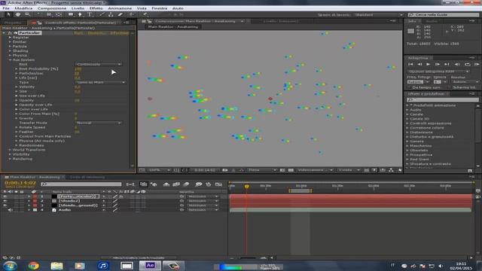
Task: Click the Particular layer color label swatch
Action: click(x=35, y=196)
